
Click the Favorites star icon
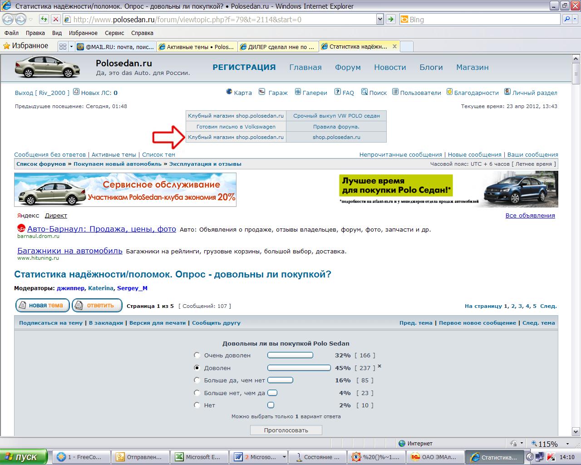coord(6,46)
